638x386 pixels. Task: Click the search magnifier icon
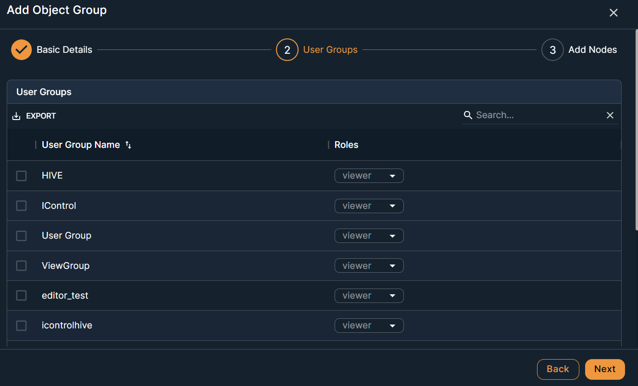click(x=468, y=115)
